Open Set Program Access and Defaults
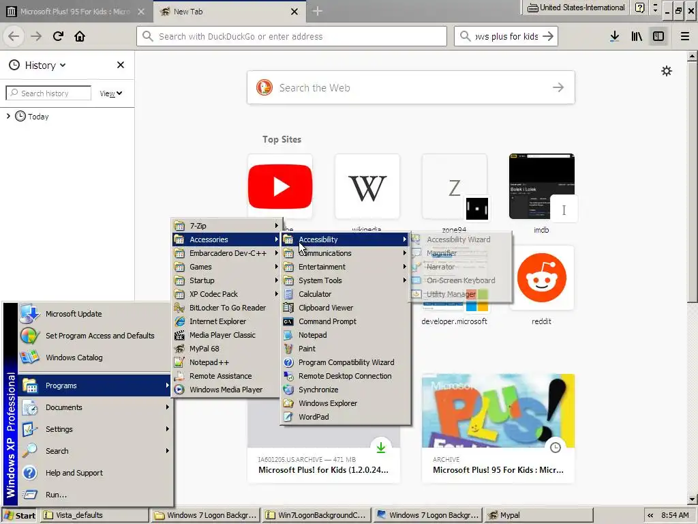 95,336
